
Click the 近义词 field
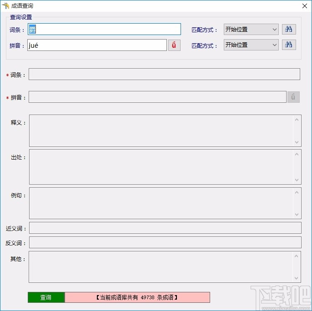(165, 228)
